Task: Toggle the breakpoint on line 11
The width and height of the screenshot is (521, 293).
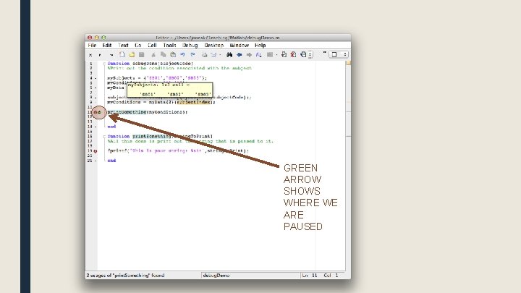Action: point(96,112)
